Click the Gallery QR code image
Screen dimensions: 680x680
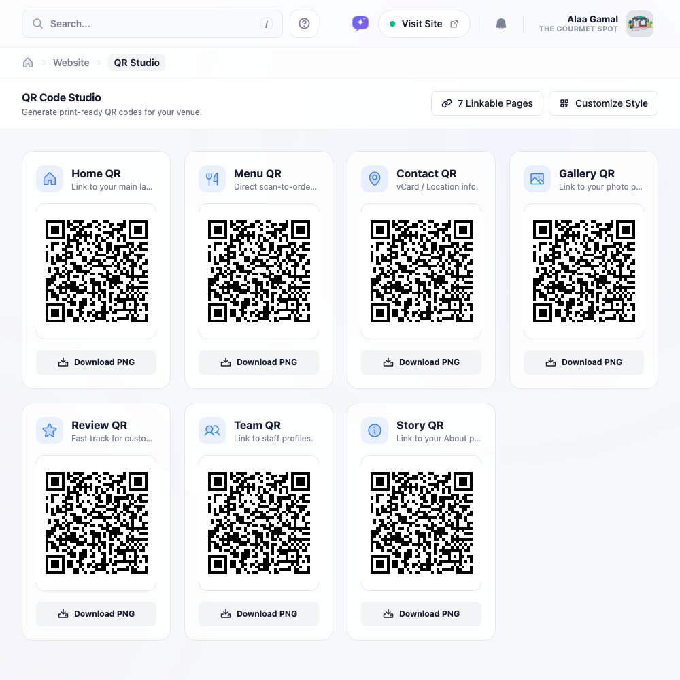pyautogui.click(x=584, y=271)
